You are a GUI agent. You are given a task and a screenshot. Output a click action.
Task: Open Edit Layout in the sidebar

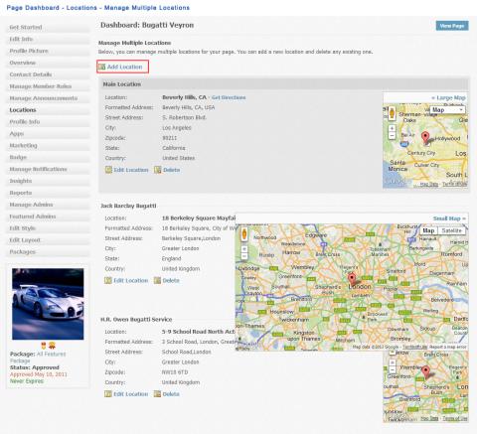click(x=48, y=240)
